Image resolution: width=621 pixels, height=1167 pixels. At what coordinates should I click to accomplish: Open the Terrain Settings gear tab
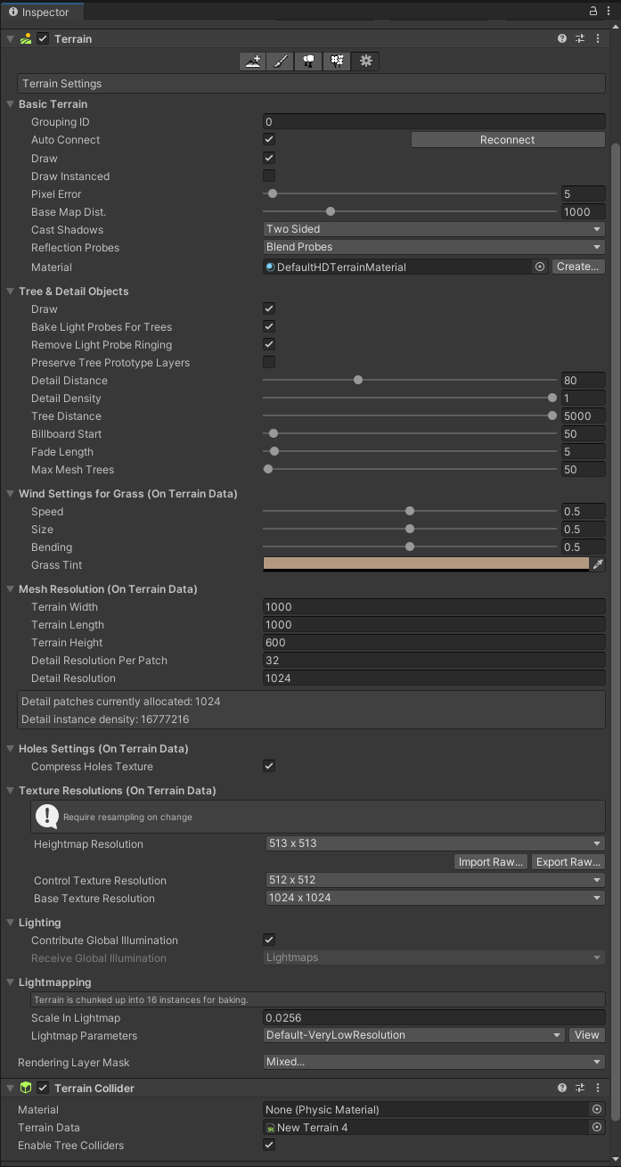click(x=365, y=62)
